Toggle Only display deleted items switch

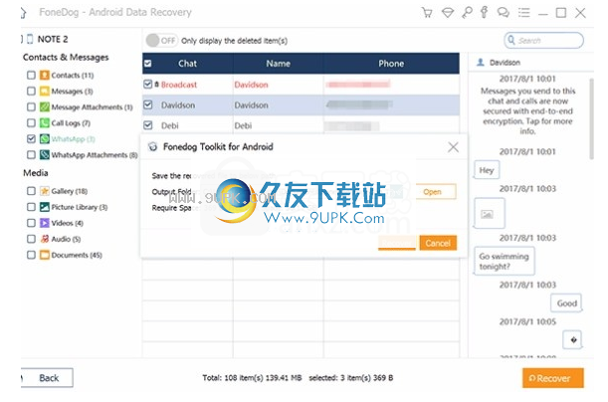(x=161, y=41)
